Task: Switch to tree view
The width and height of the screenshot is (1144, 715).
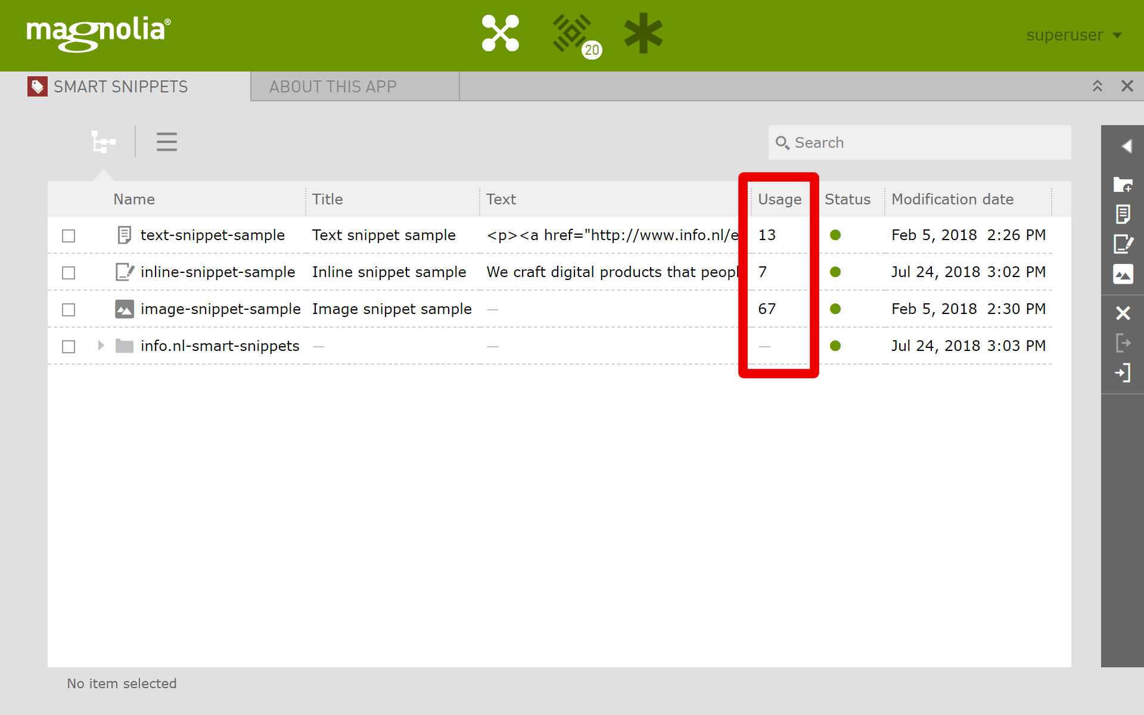Action: [104, 142]
